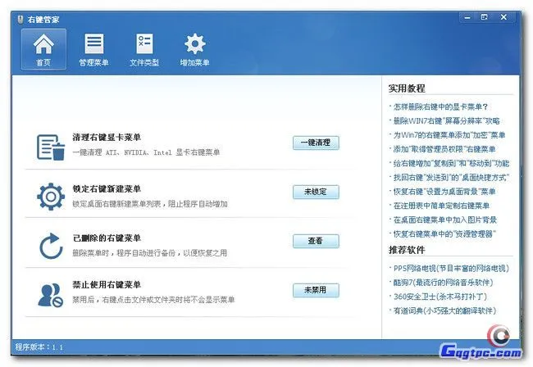This screenshot has height=367, width=533.
Task: Click the gear icon beside 锁定右键新建菜单
Action: 51,197
